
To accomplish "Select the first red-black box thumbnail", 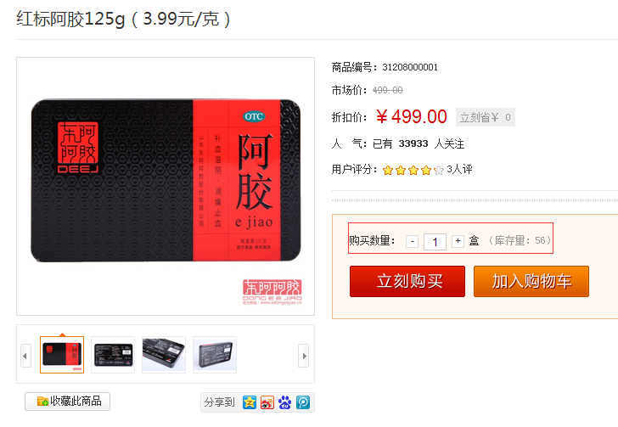I will (x=62, y=355).
